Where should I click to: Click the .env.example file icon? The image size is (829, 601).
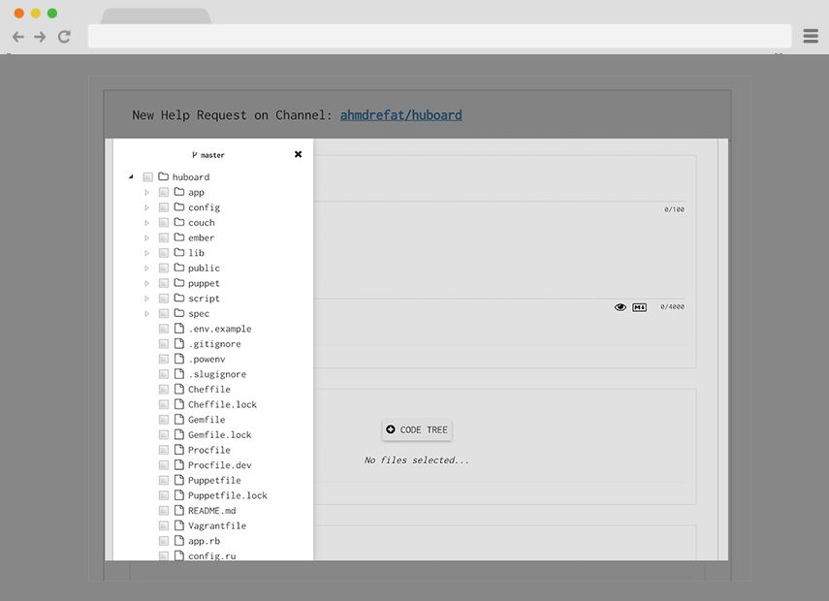[x=179, y=329]
